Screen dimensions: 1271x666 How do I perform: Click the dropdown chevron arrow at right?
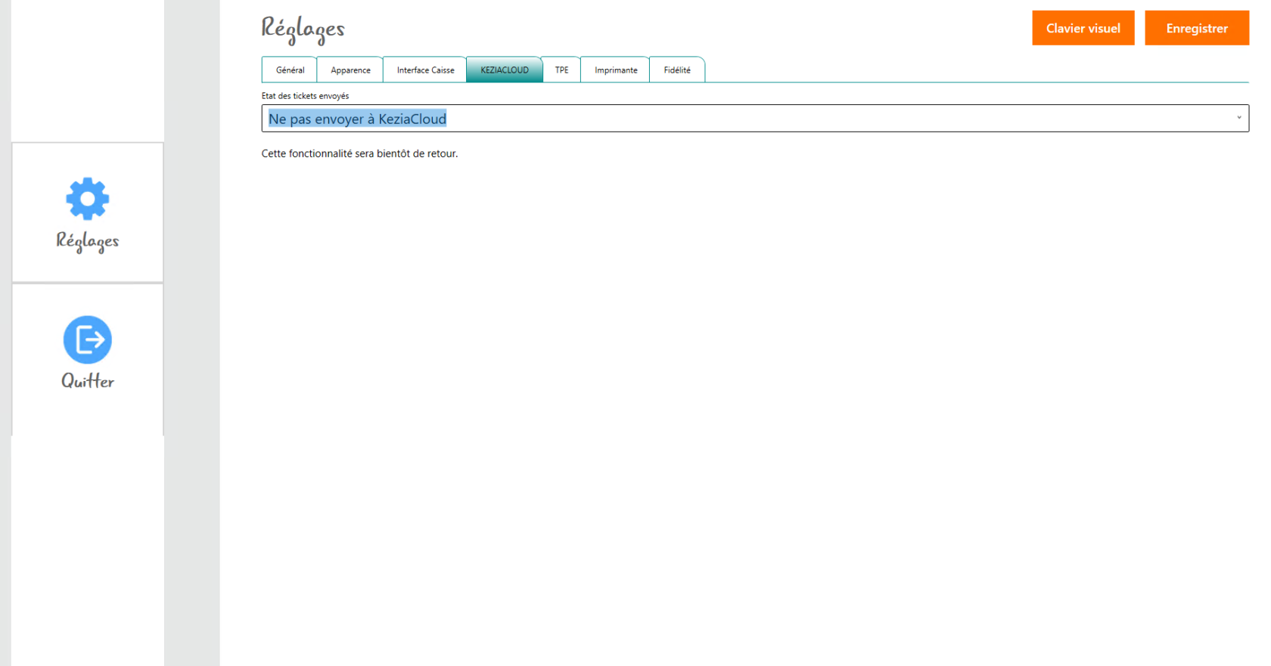pos(1238,118)
